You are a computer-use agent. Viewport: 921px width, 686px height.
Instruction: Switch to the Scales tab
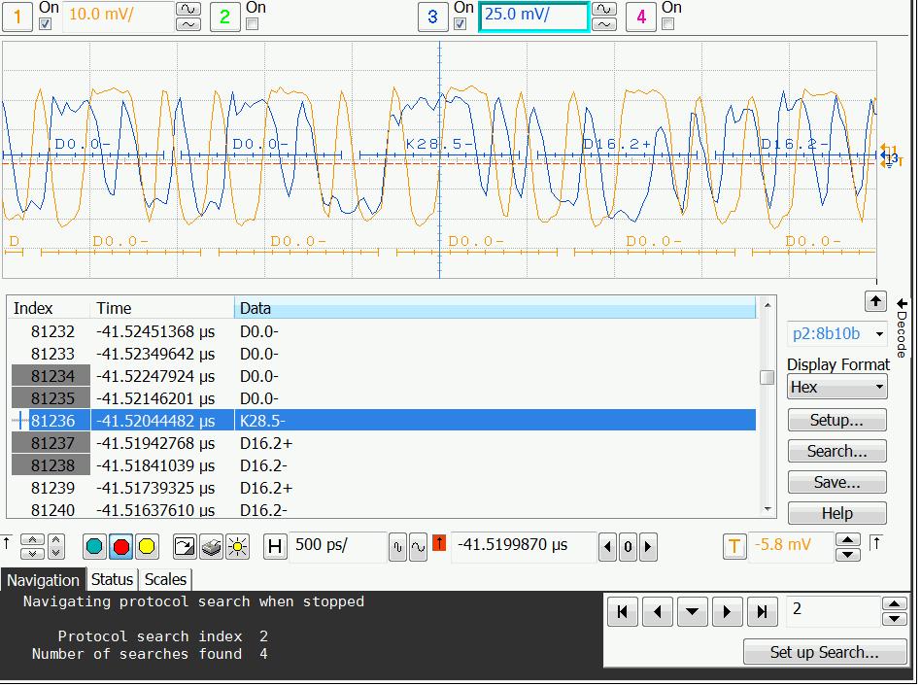coord(165,579)
